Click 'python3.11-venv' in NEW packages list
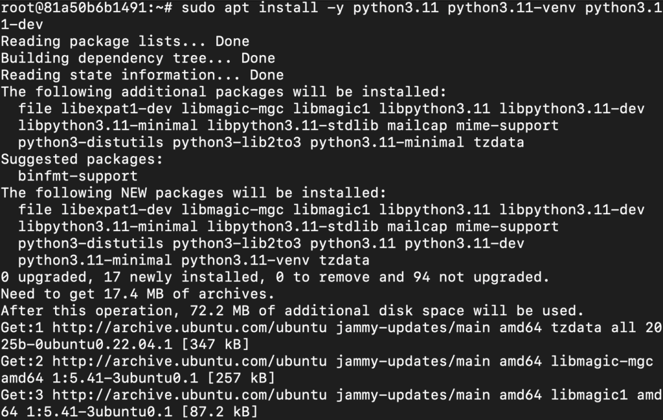This screenshot has width=663, height=420. (245, 260)
